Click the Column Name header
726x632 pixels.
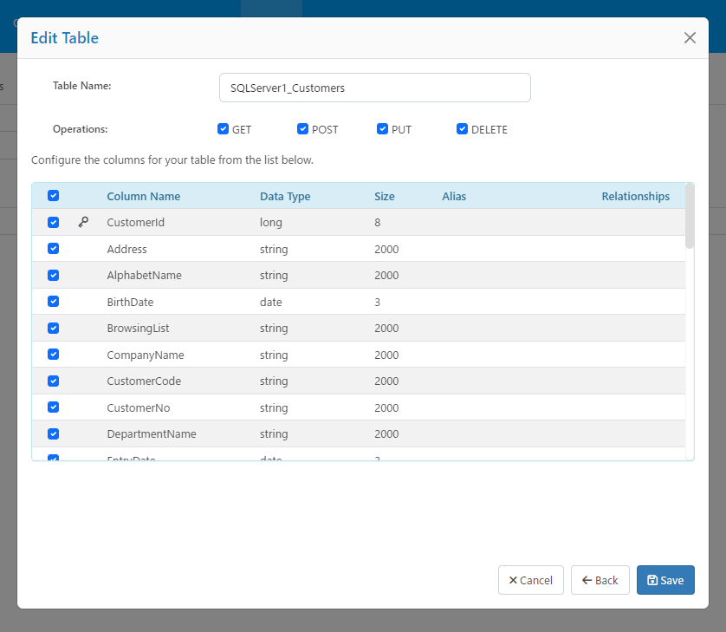pos(143,196)
